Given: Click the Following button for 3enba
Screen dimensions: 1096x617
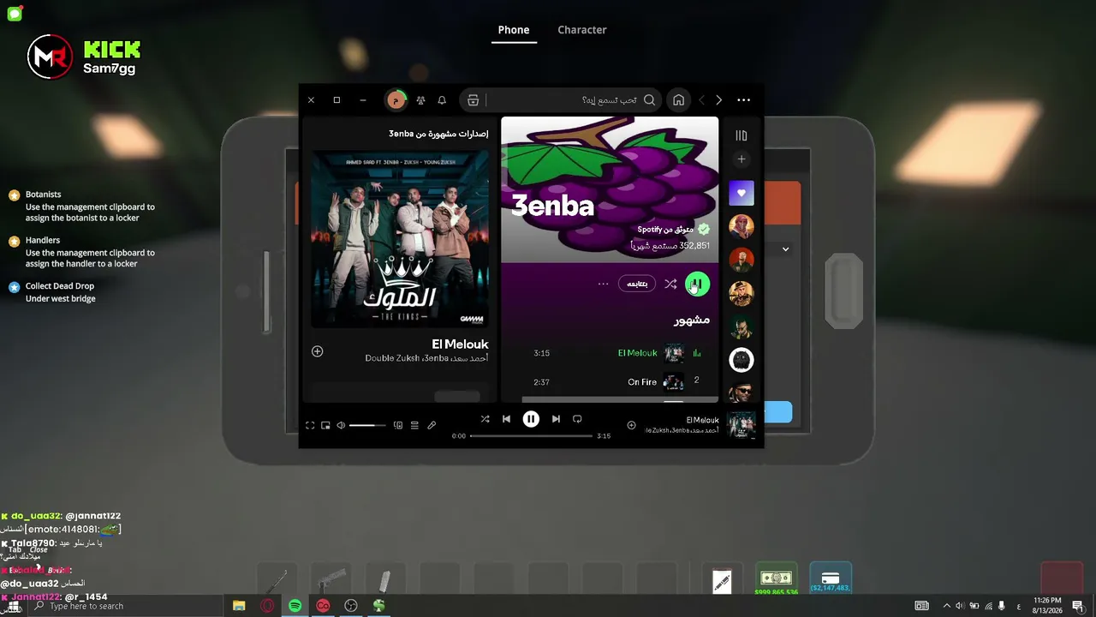Looking at the screenshot, I should pyautogui.click(x=637, y=284).
